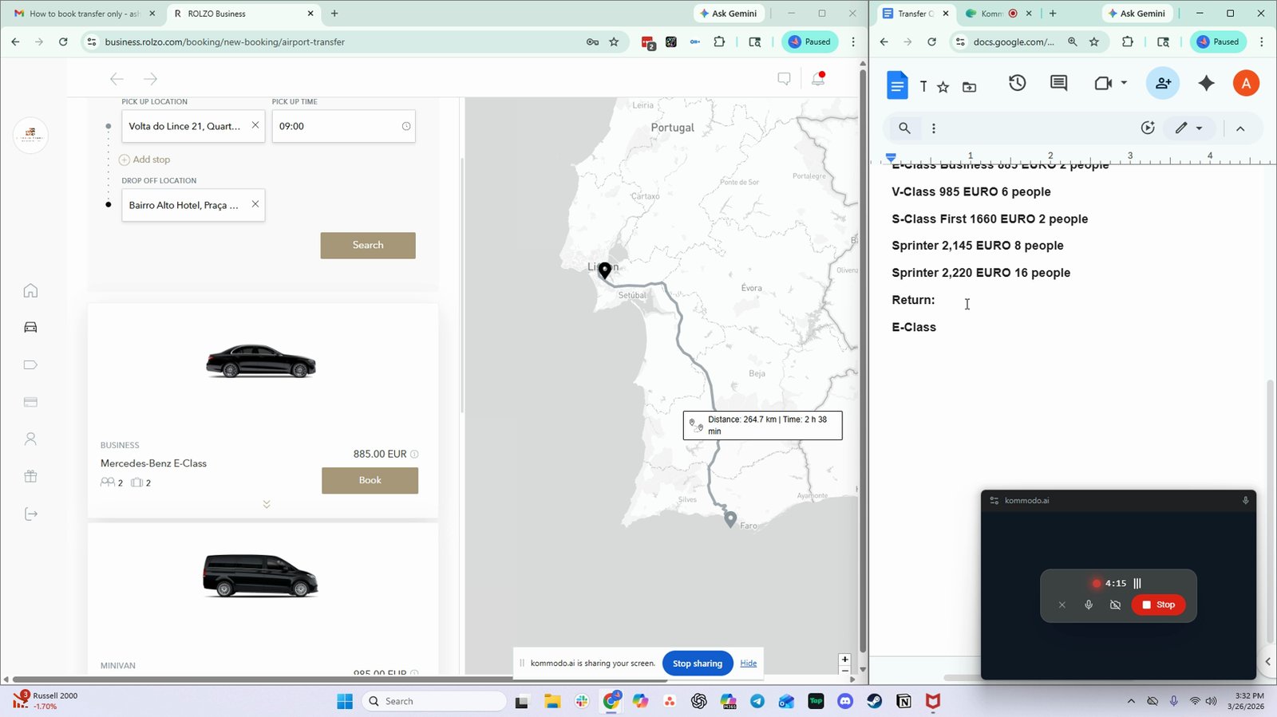This screenshot has height=717, width=1277.
Task: Click the Search button in ROLZO booking
Action: pos(368,246)
